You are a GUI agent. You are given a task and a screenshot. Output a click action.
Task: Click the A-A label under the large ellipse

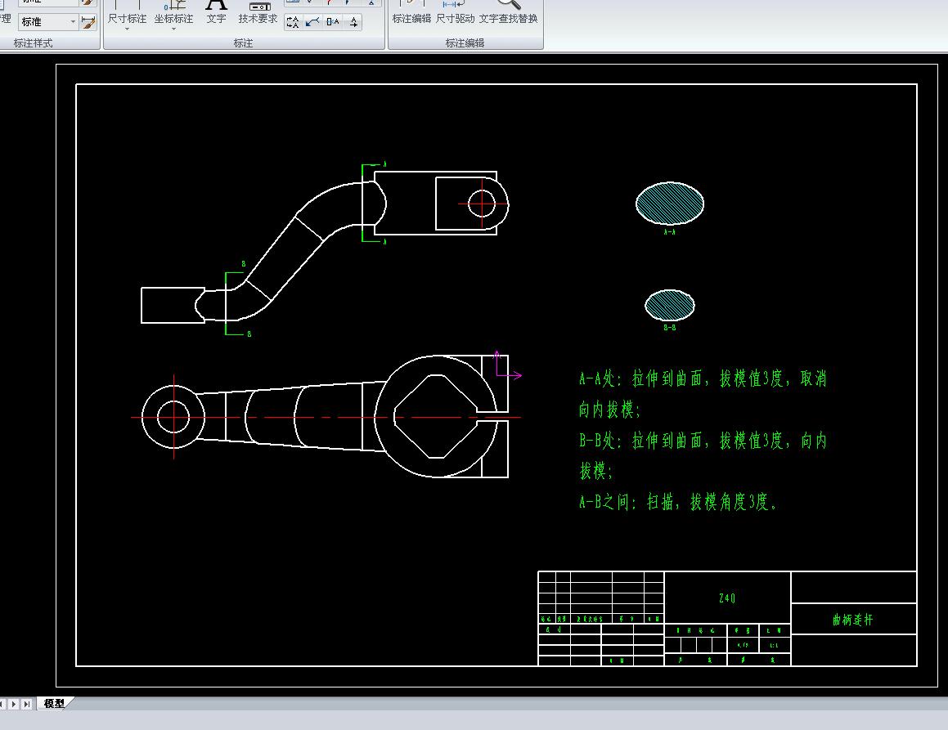pyautogui.click(x=669, y=231)
